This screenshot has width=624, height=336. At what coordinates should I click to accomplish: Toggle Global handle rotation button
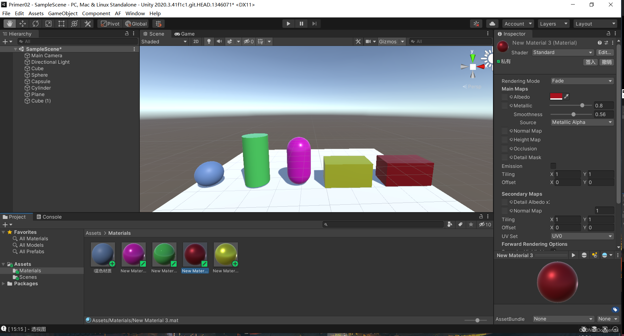tap(136, 24)
